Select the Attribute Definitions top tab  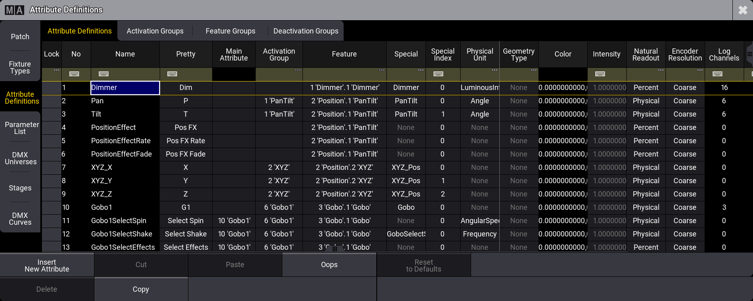click(79, 31)
